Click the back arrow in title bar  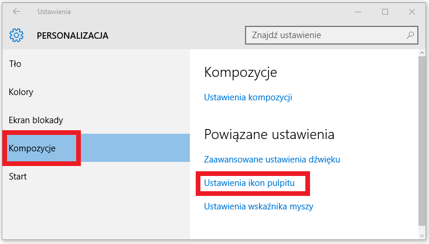(x=16, y=12)
